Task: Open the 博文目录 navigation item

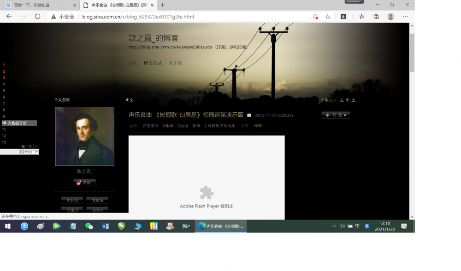Action: (153, 63)
